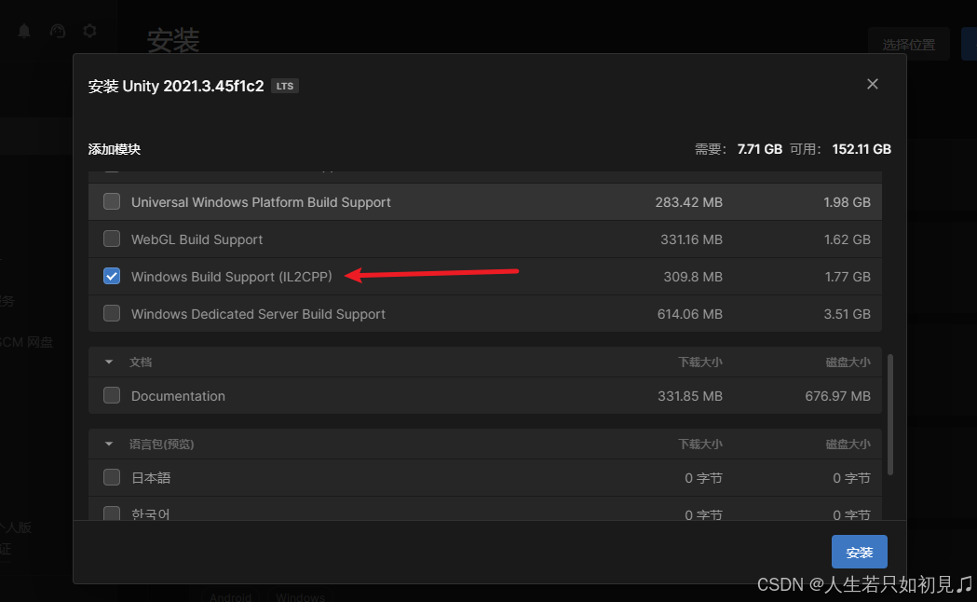Click the 331.16 MB WebGL download size

click(x=691, y=239)
